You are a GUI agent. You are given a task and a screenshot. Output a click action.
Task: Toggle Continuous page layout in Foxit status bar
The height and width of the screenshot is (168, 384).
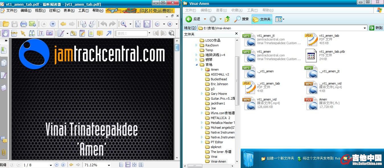(128, 165)
